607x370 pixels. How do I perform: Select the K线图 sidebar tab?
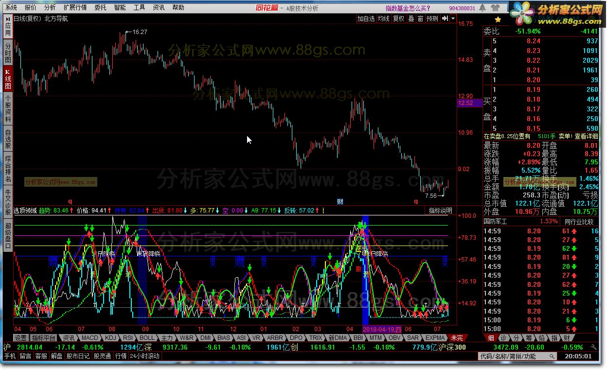coord(8,79)
